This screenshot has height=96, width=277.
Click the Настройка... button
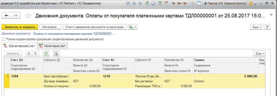[50, 27]
